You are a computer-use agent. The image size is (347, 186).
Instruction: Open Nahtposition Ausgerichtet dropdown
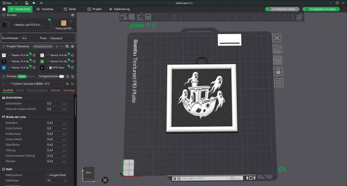[x=57, y=175]
